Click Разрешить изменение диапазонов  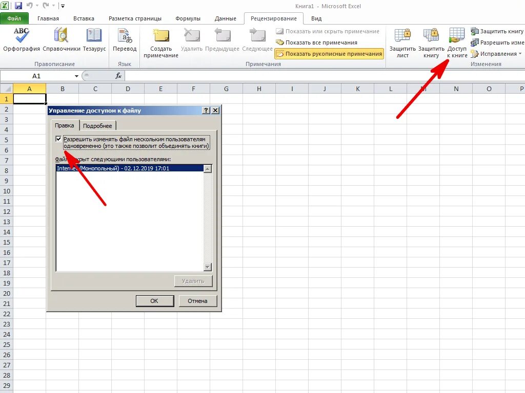tap(497, 42)
